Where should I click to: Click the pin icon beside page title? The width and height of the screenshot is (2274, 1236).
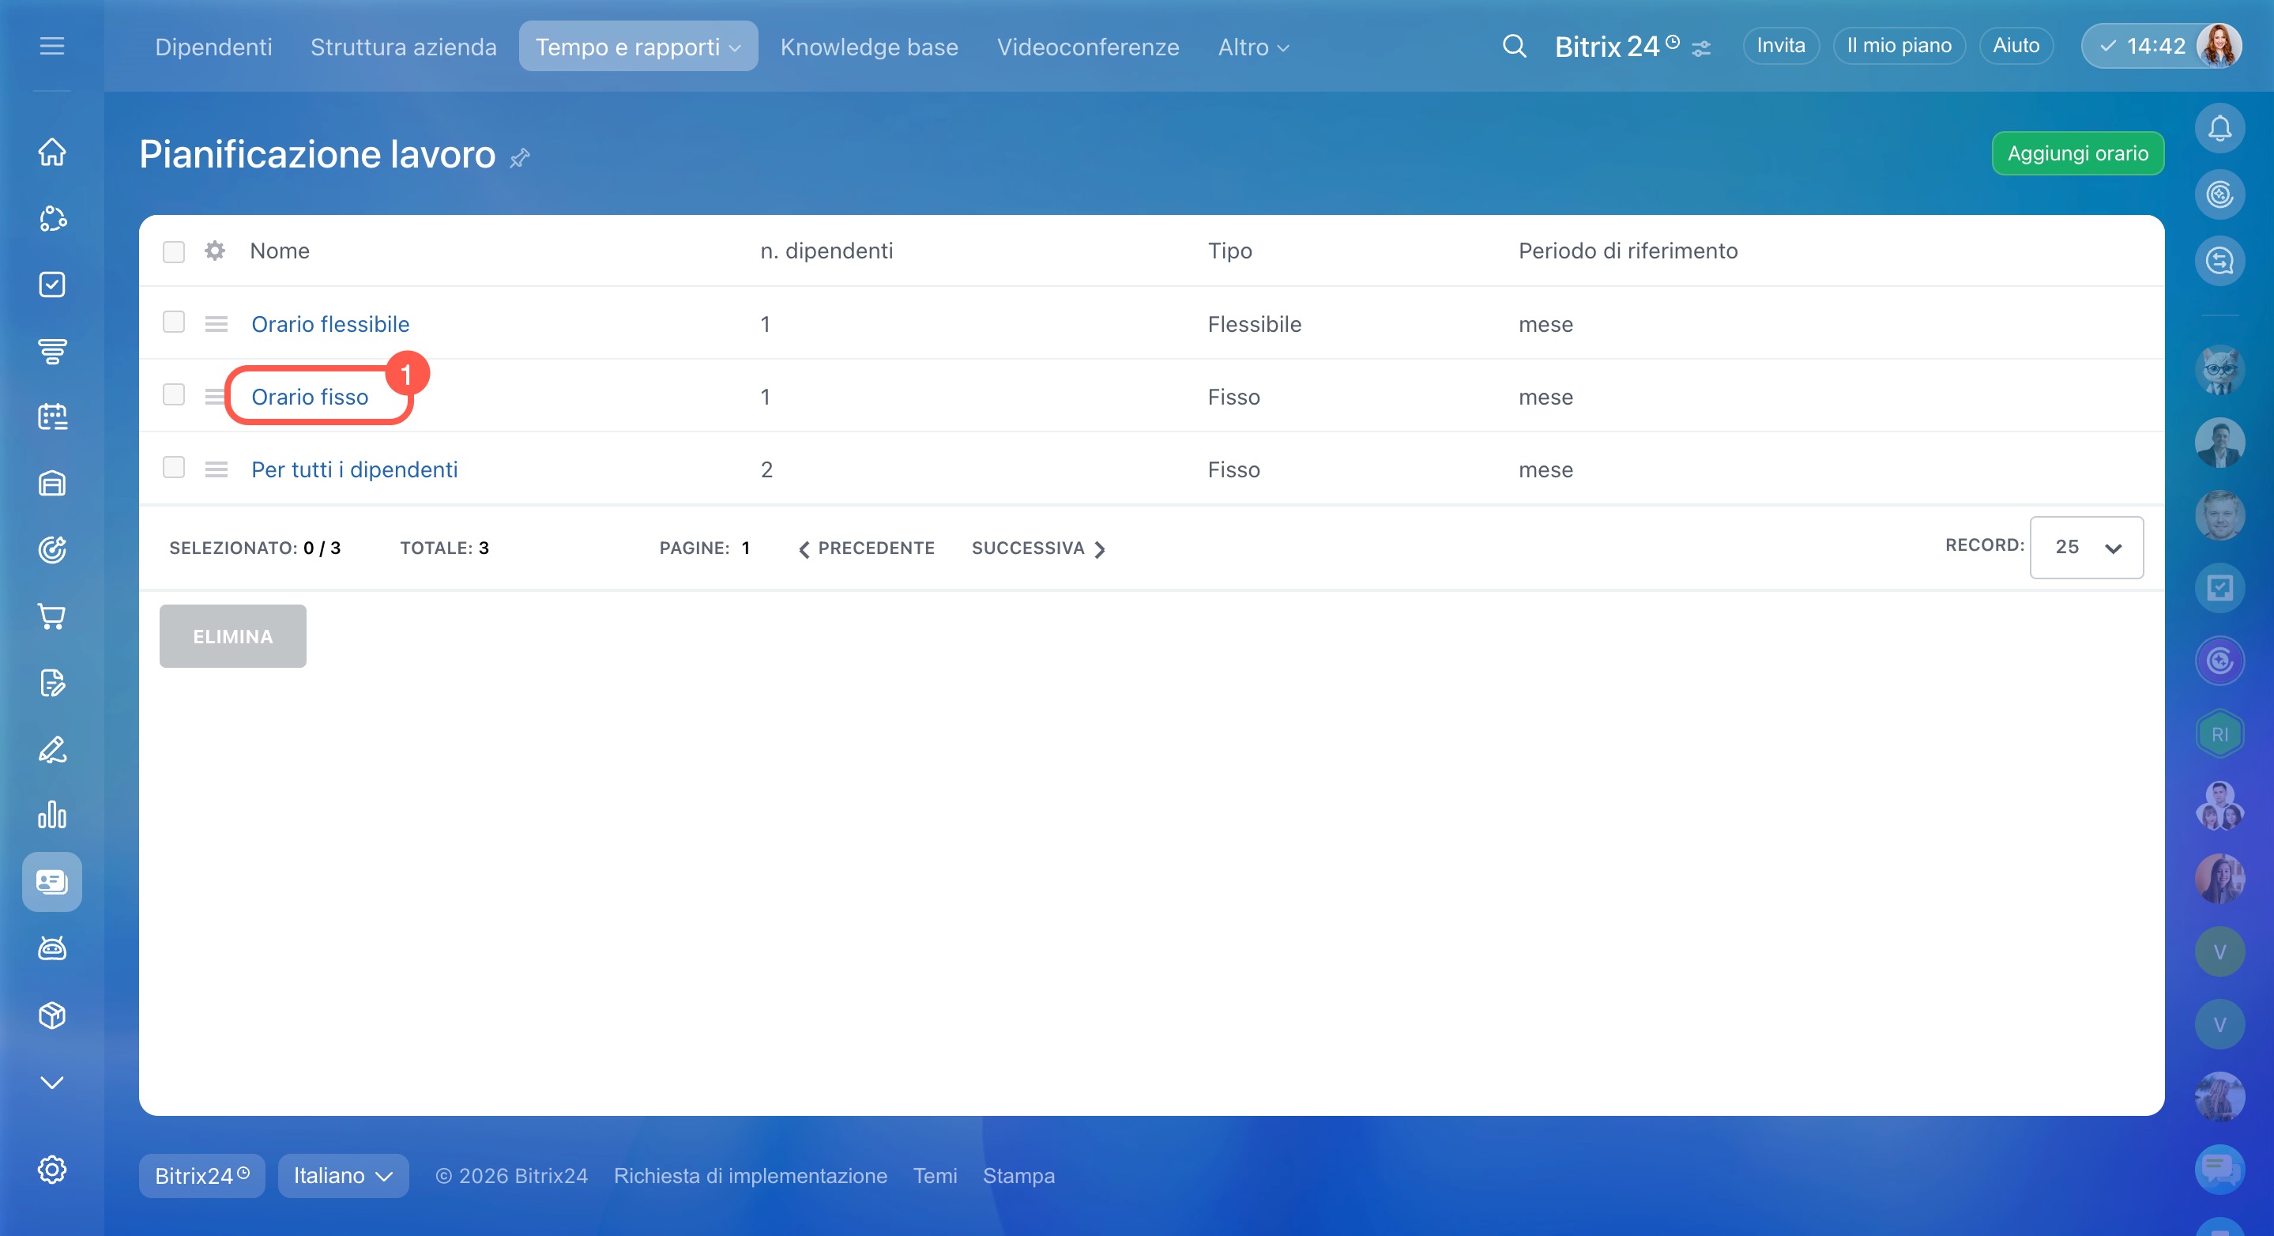[x=520, y=157]
